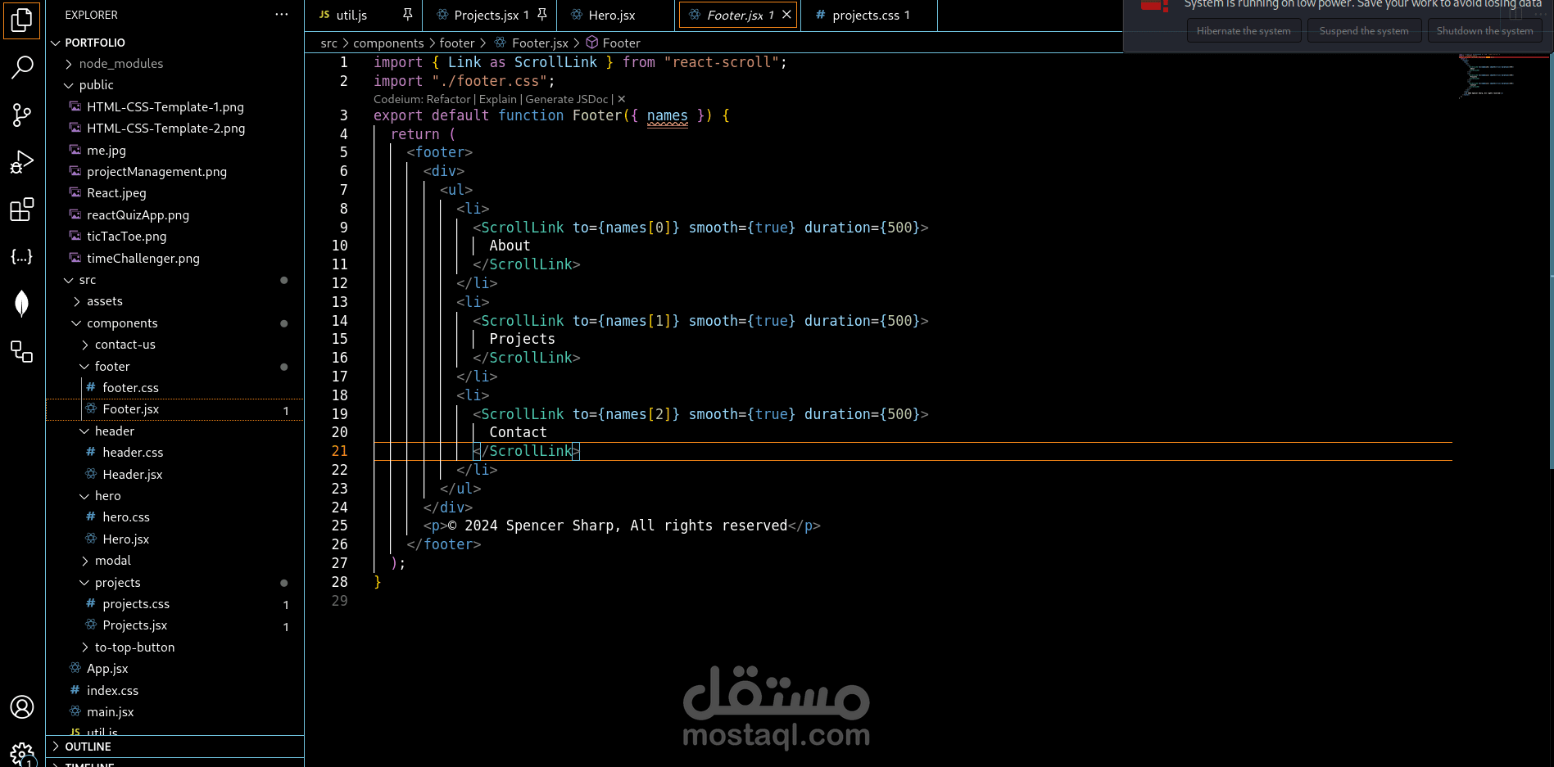Collapse the src folder

pos(174,280)
